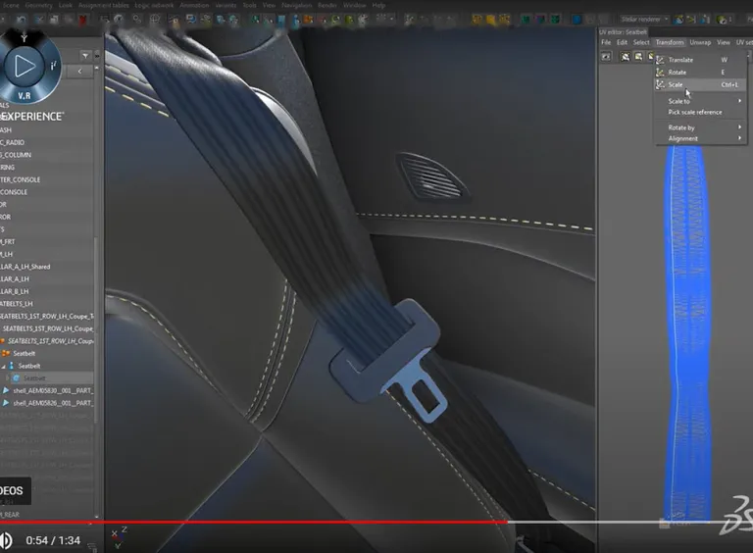Screen dimensions: 753x553
Task: Click the red X icon in main toolbar
Action: 82,20
